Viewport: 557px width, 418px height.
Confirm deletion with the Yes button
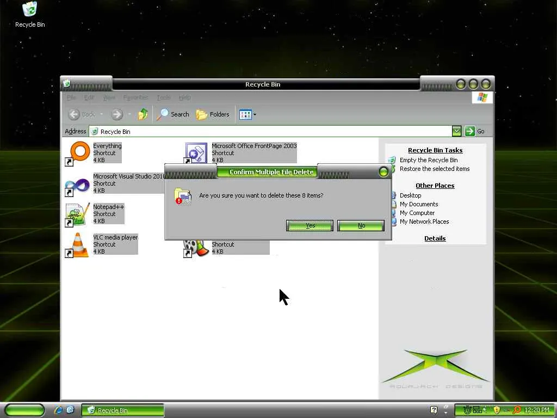click(310, 225)
